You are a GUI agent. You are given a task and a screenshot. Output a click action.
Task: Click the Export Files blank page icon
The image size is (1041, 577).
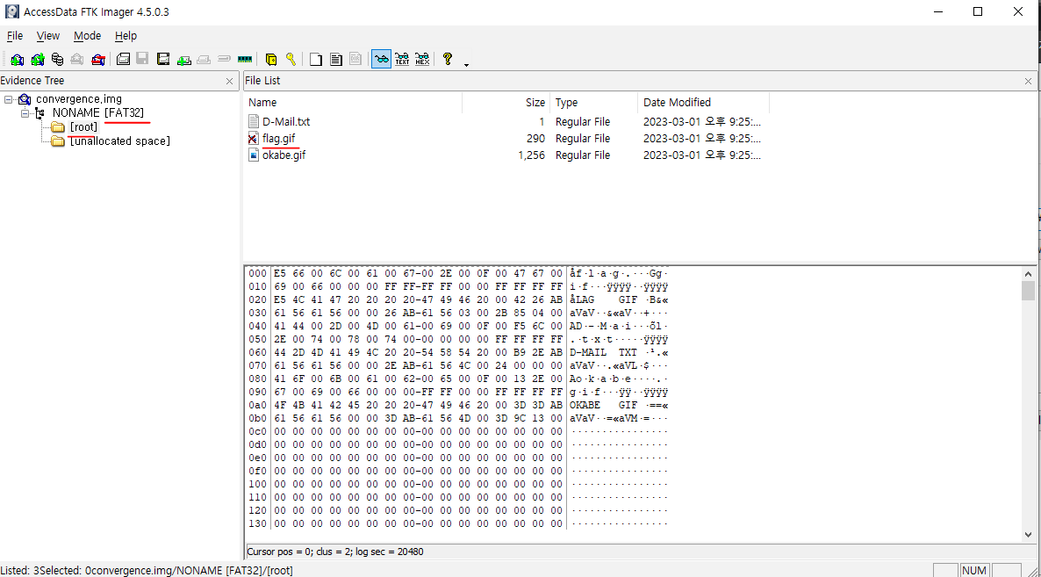coord(316,59)
